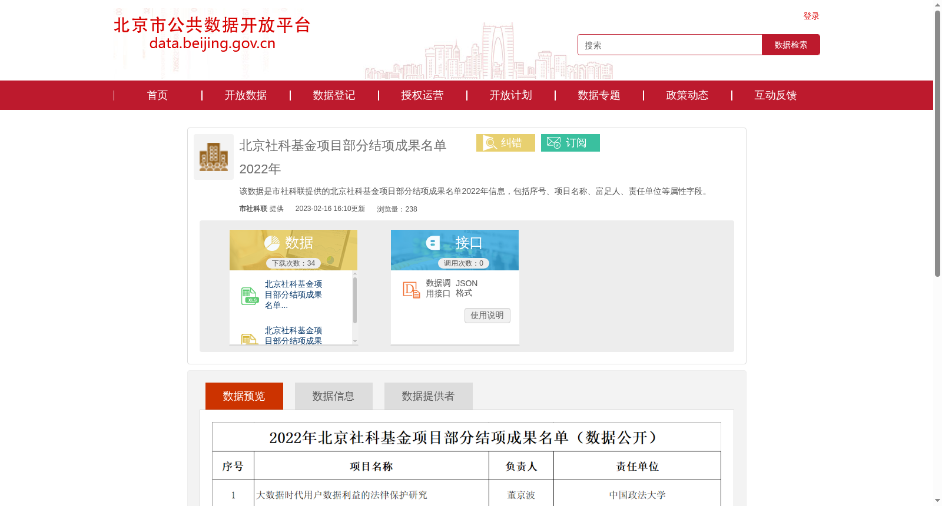Open the 授权运营 navigation item

click(x=422, y=95)
